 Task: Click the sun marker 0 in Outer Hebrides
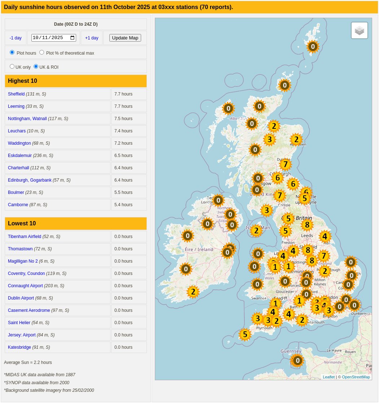pos(228,109)
